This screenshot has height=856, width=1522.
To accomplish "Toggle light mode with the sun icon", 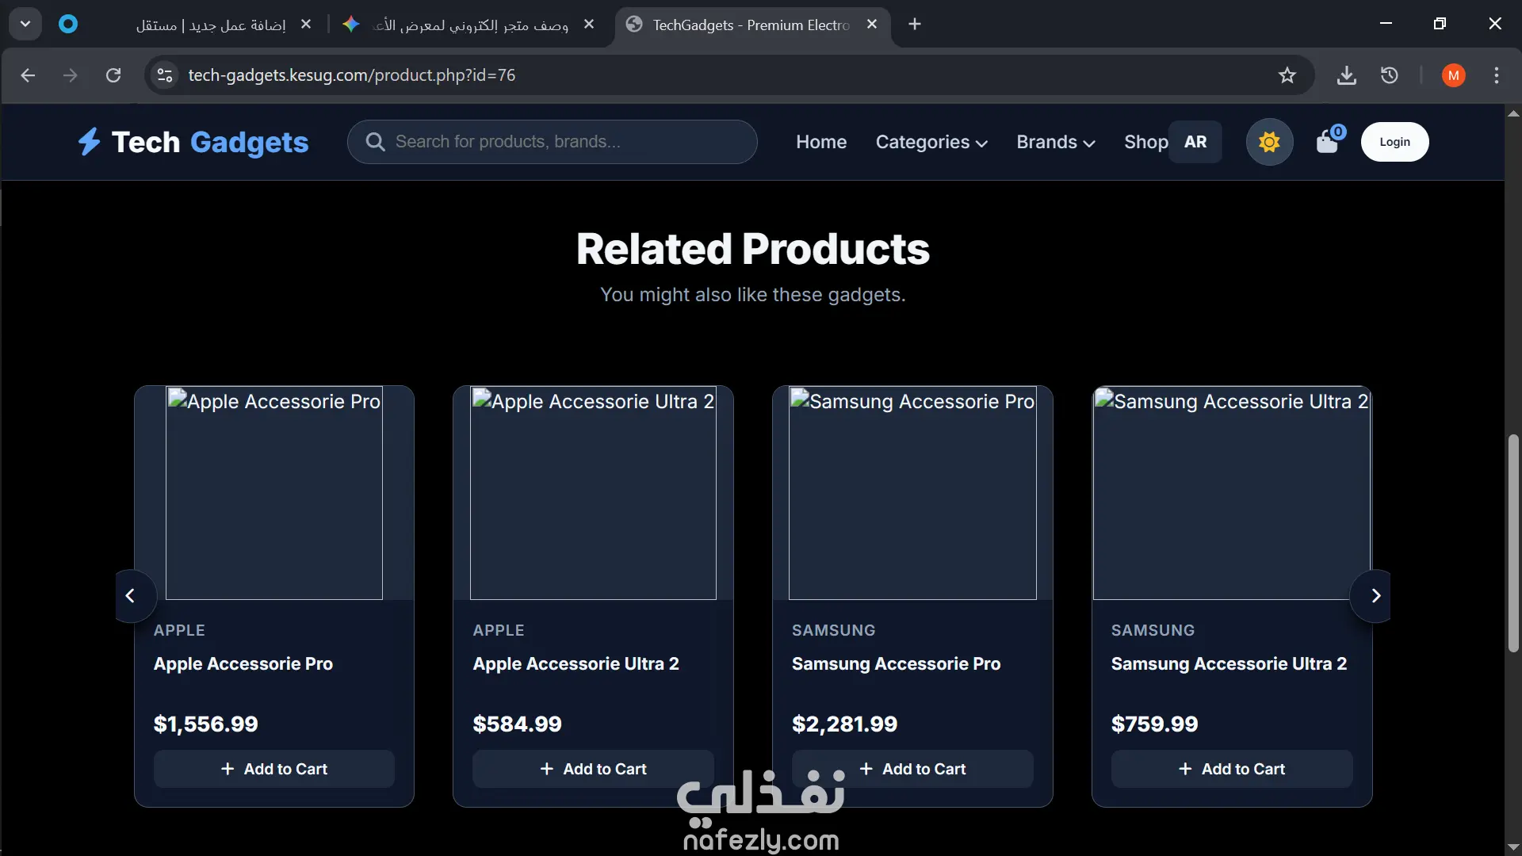I will coord(1269,142).
